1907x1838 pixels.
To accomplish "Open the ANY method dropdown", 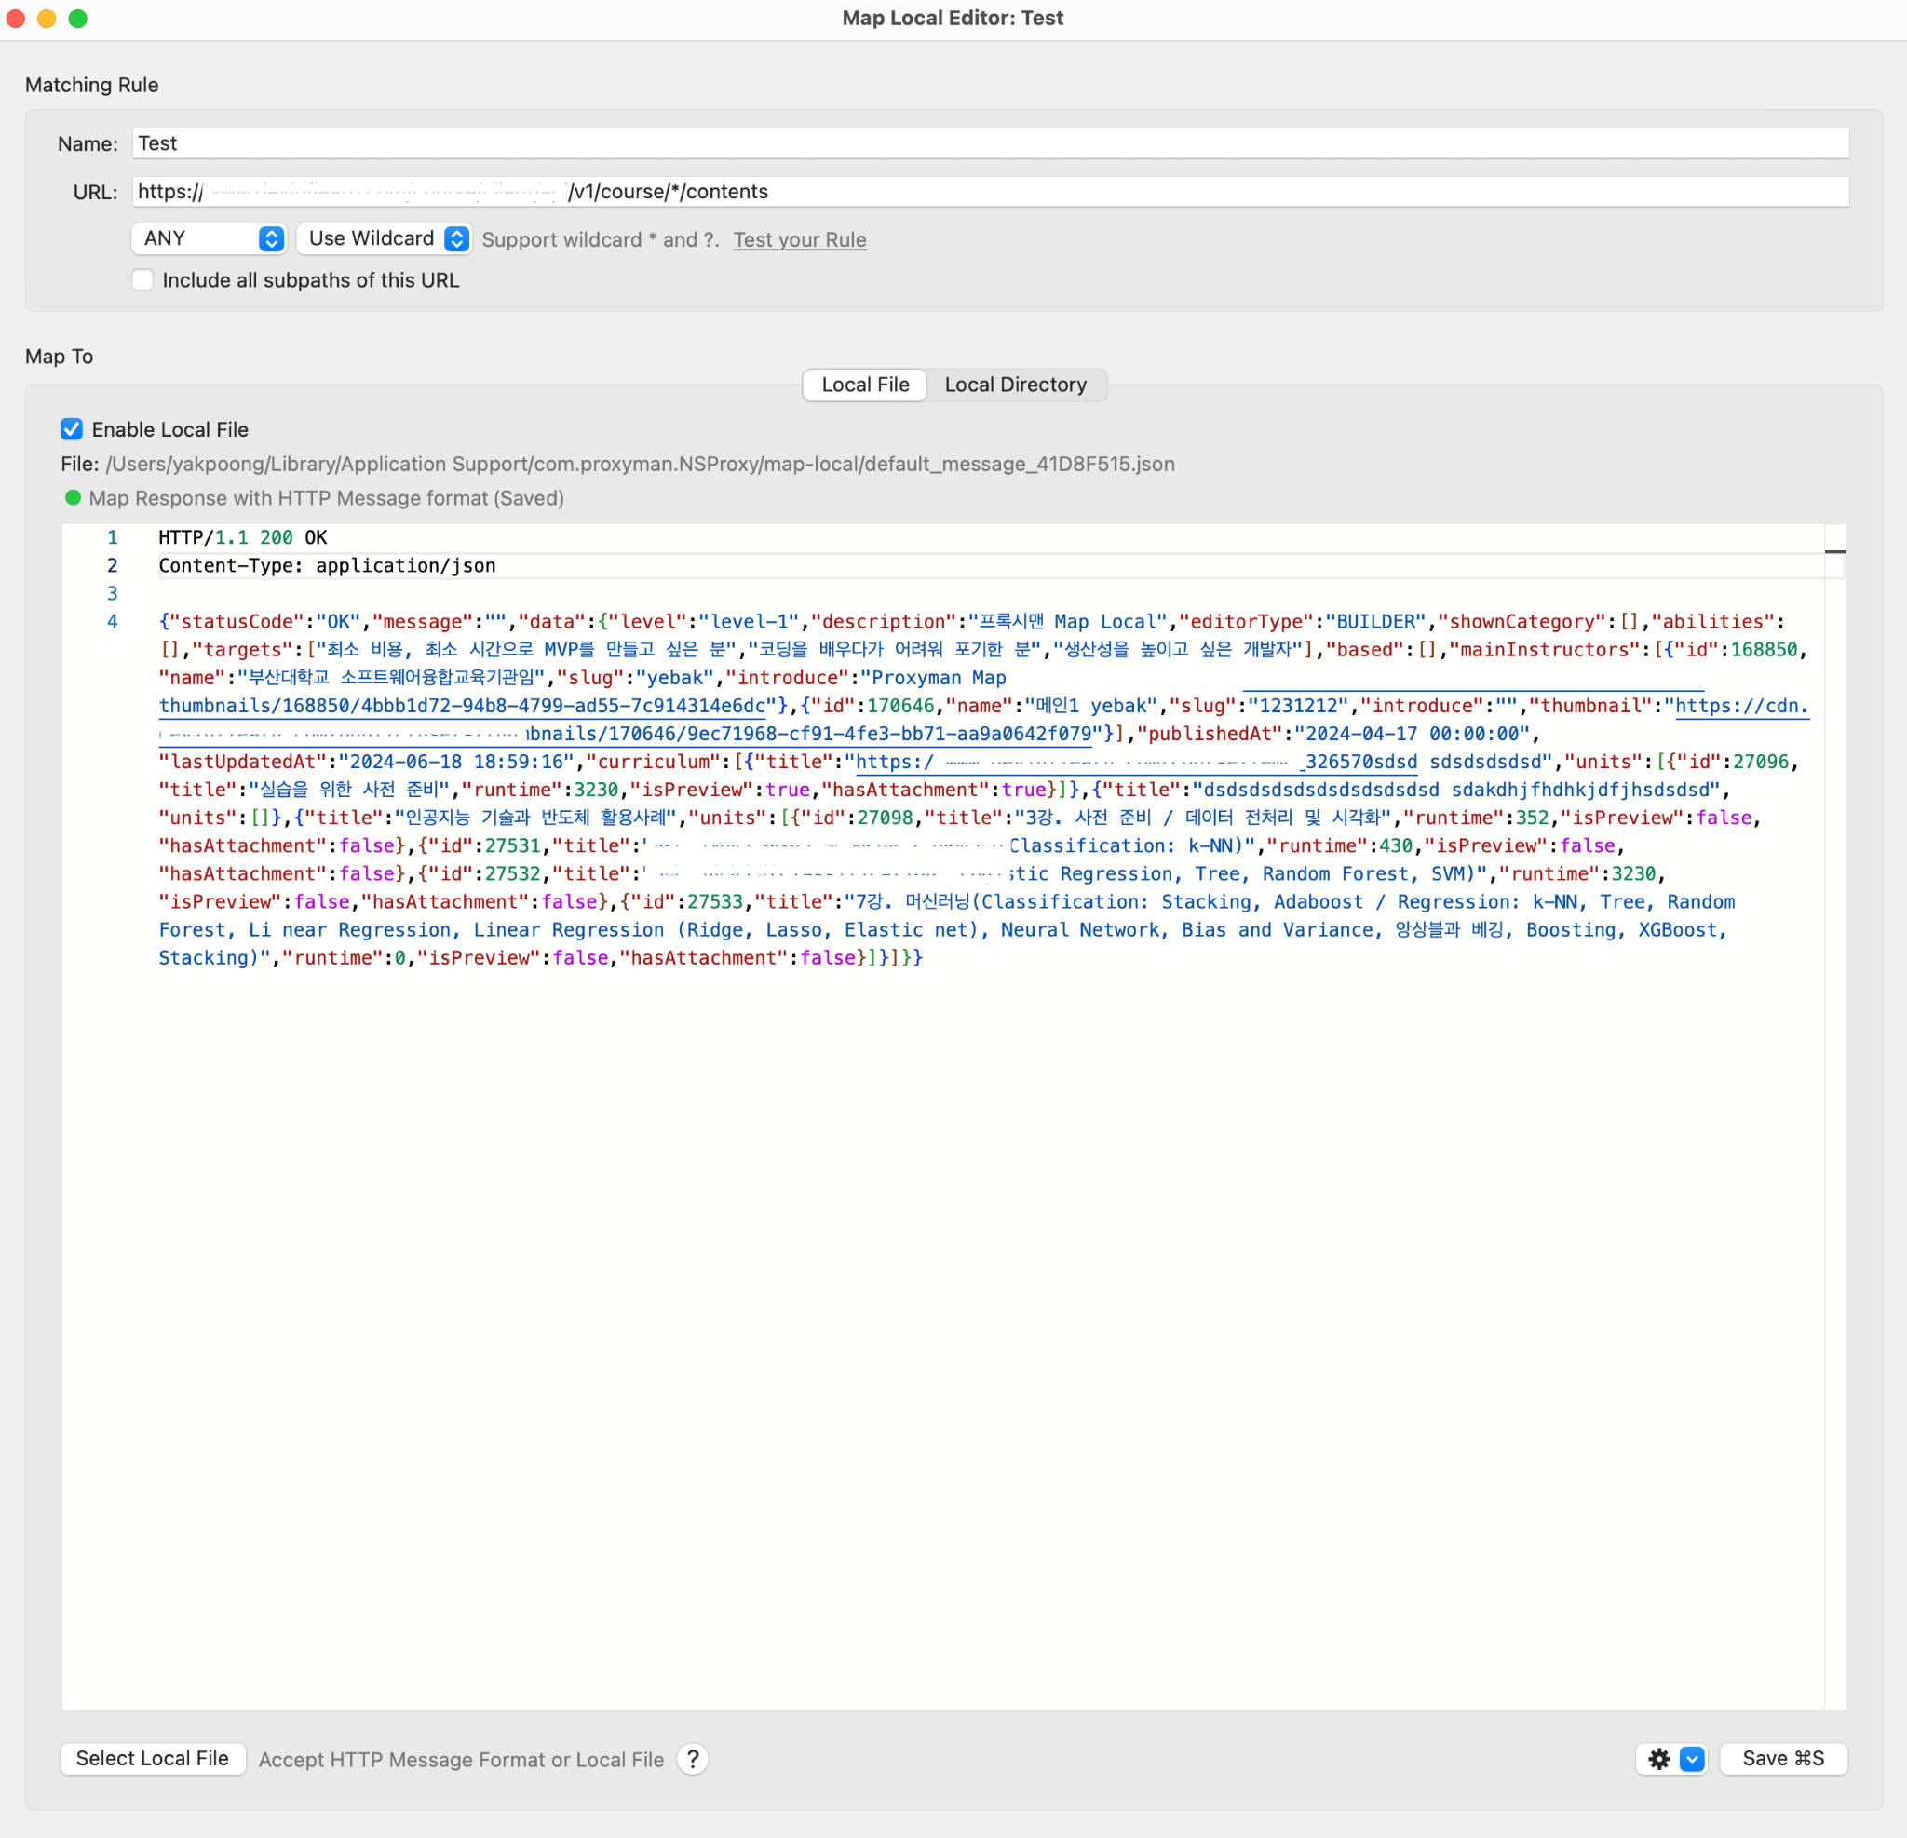I will [209, 238].
